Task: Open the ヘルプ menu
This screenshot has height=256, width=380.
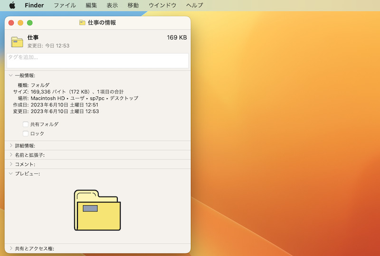Action: coord(194,5)
